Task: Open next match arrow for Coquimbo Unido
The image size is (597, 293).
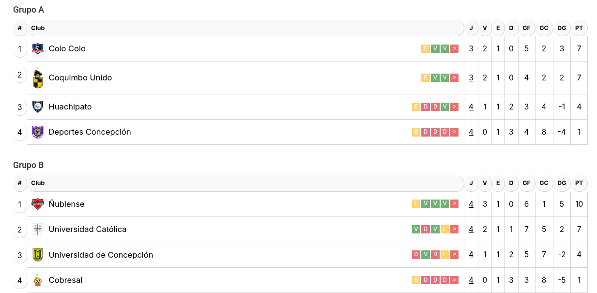Action: click(x=454, y=77)
